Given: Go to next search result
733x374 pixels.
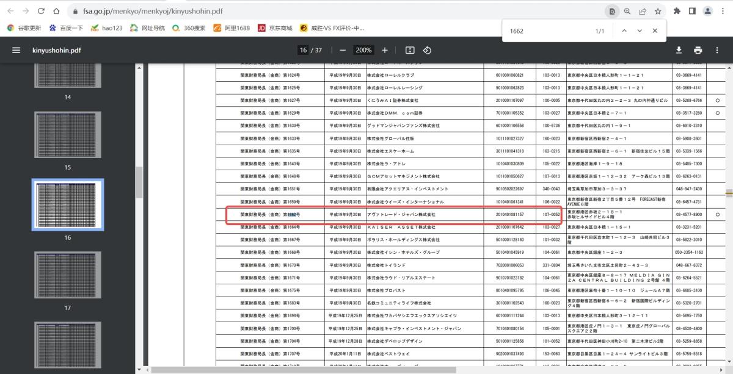Looking at the screenshot, I should pos(640,31).
